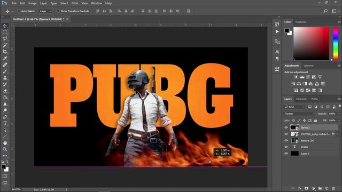
Task: Select the Magic Wand tool
Action: (5, 45)
